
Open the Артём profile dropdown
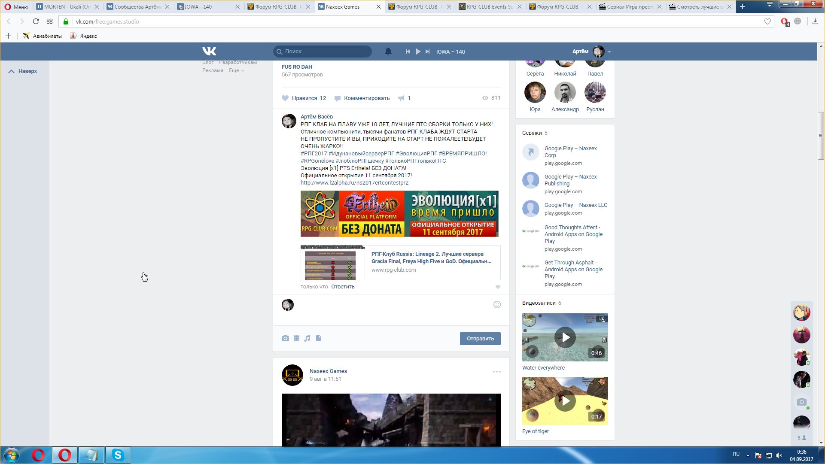pyautogui.click(x=591, y=52)
